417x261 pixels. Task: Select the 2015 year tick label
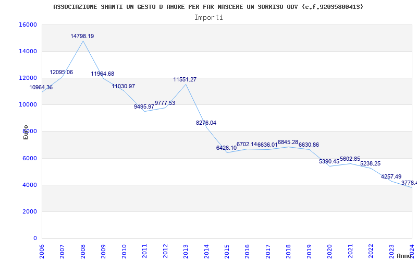pyautogui.click(x=227, y=251)
